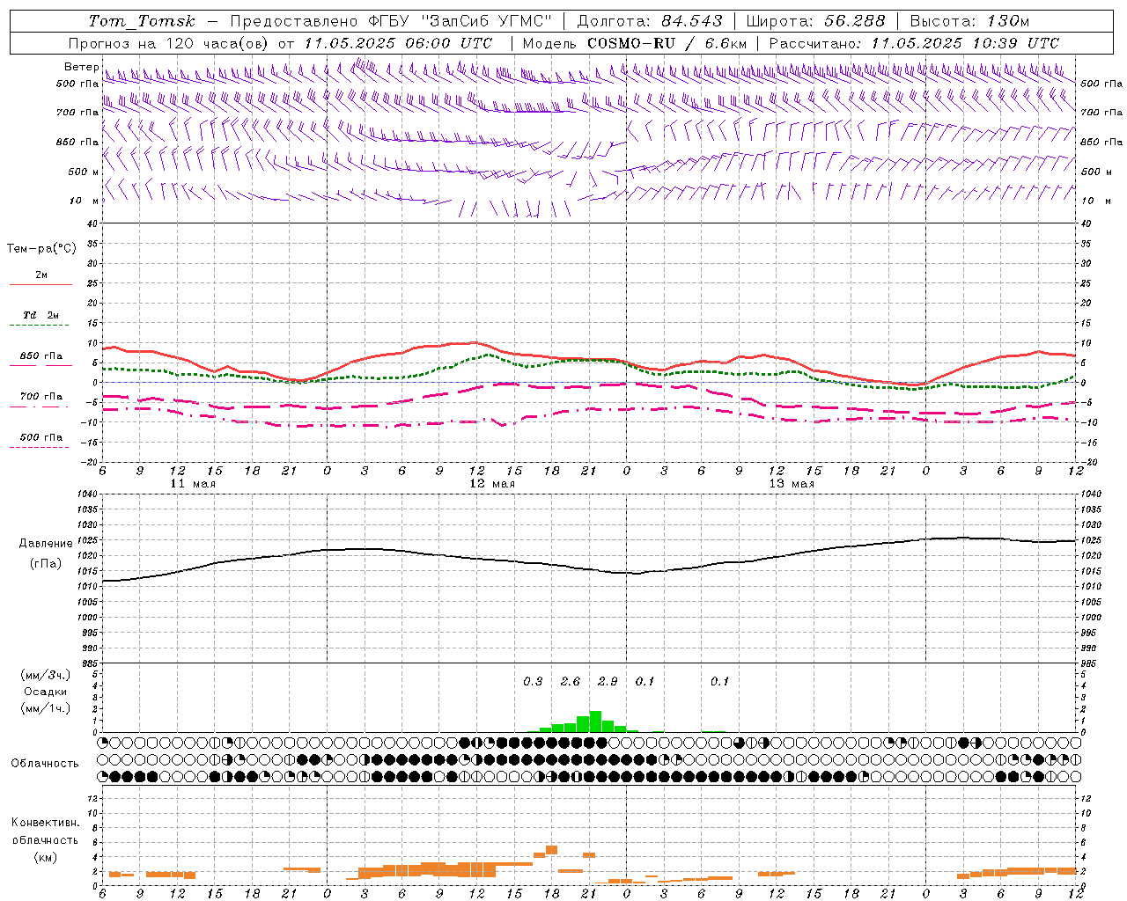The width and height of the screenshot is (1127, 901).
Task: Click the "Рассчитано: 11.05.2025 10:39 UTC" text
Action: [x=914, y=43]
